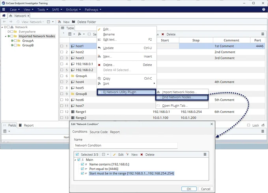
Task: Collapse the Main condition tree node
Action: 75,160
